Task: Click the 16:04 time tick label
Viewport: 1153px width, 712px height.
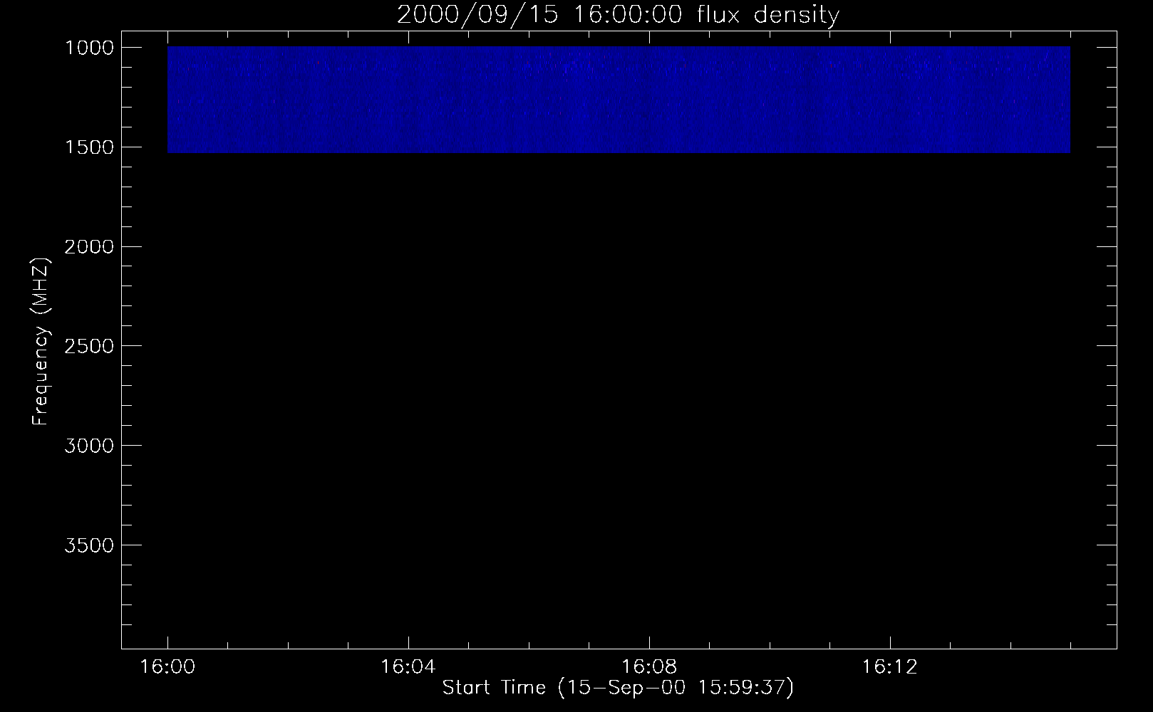Action: coord(408,667)
